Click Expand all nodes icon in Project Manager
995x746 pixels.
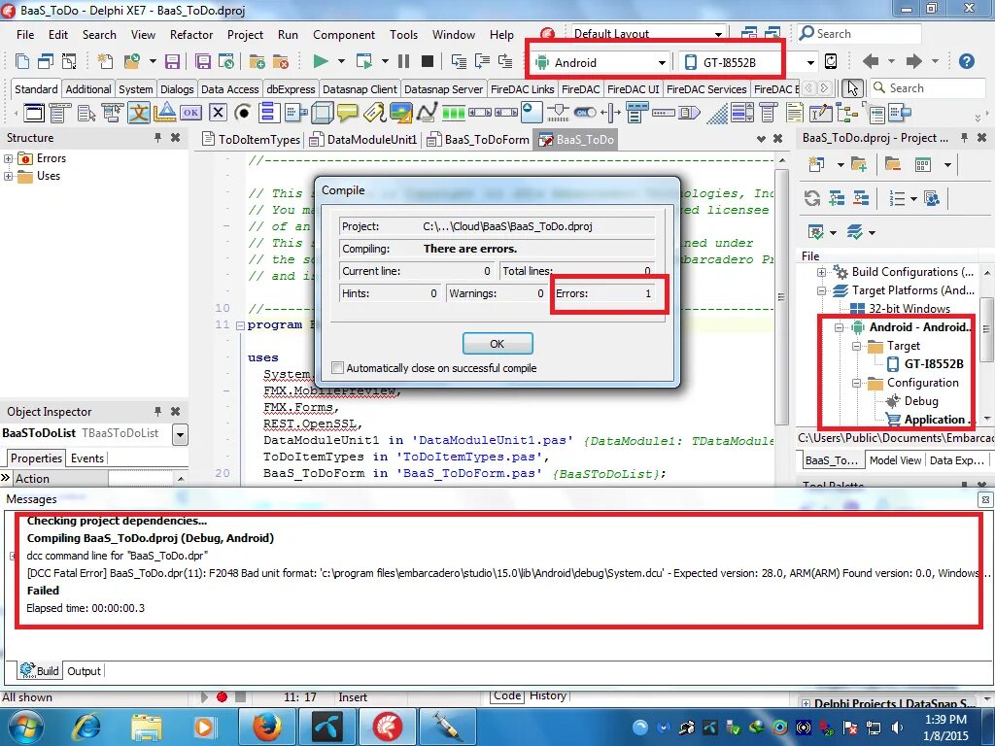837,198
